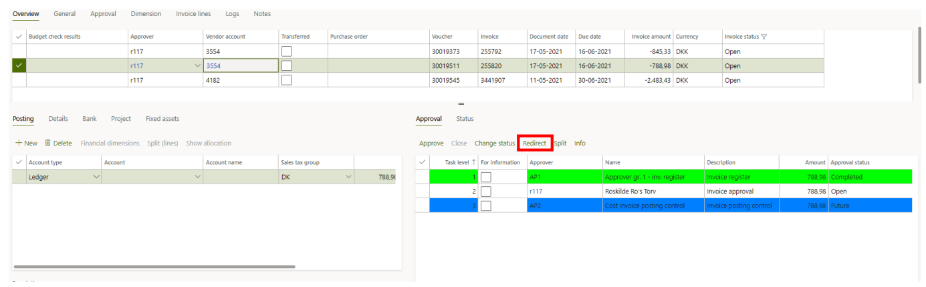The width and height of the screenshot is (926, 287).
Task: Expand the Sales tax group DK dropdown
Action: 348,177
